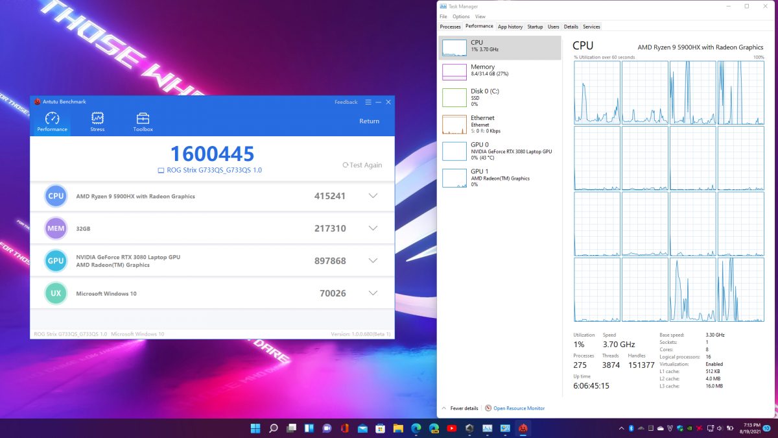Viewport: 778px width, 438px height.
Task: Open the Performance tab in Antutu Benchmark
Action: coord(52,121)
